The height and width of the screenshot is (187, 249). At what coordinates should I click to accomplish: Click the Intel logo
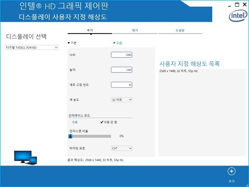(x=238, y=15)
